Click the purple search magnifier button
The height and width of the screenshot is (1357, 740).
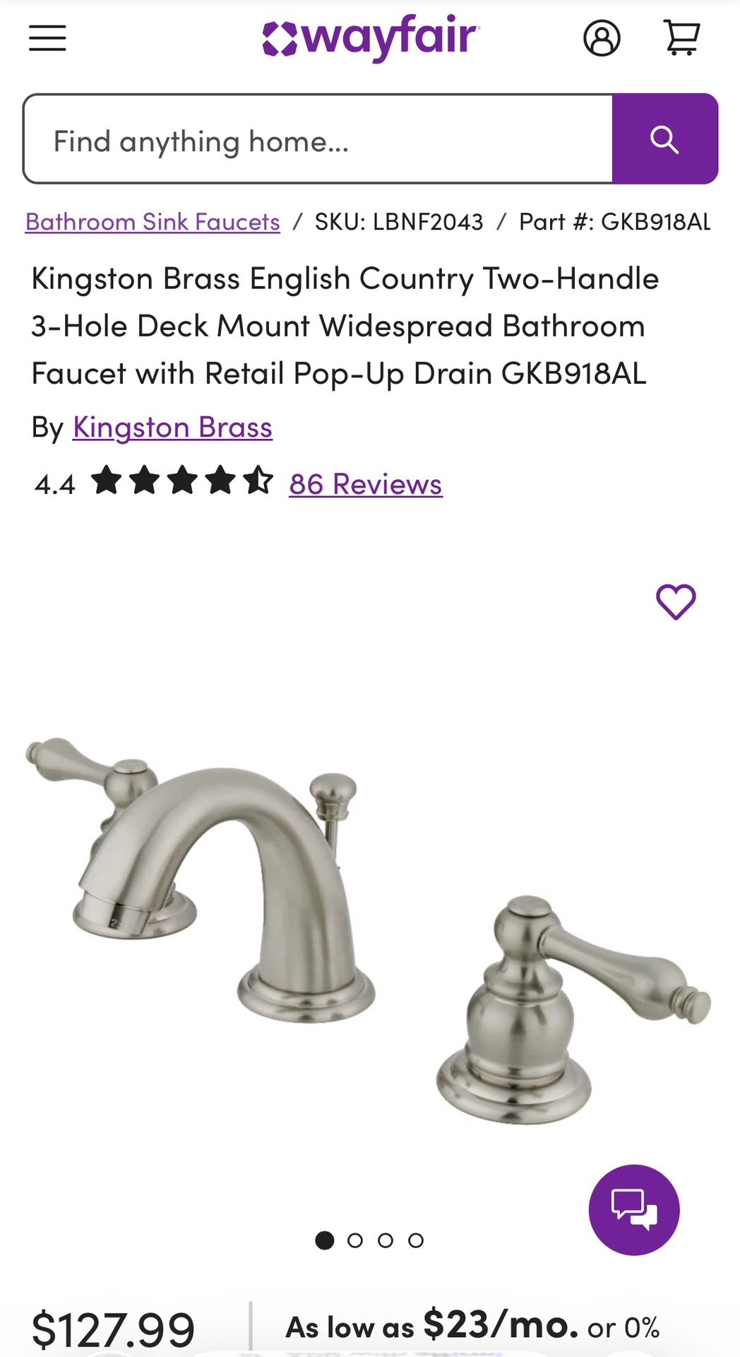click(x=664, y=139)
